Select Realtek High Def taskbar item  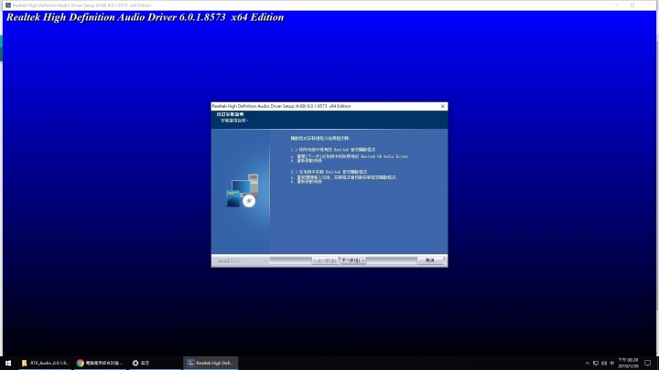click(x=211, y=363)
